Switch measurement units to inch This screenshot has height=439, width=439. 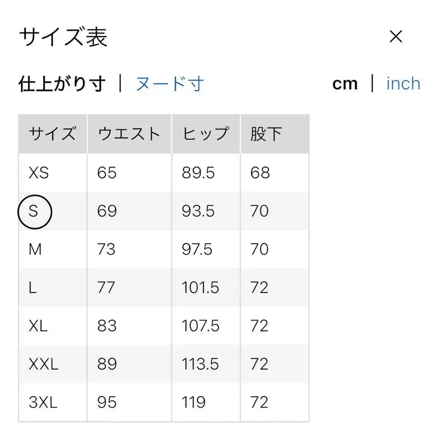402,83
